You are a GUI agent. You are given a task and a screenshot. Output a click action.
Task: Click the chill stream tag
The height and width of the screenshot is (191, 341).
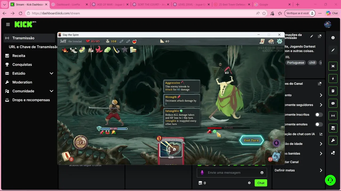[312, 63]
